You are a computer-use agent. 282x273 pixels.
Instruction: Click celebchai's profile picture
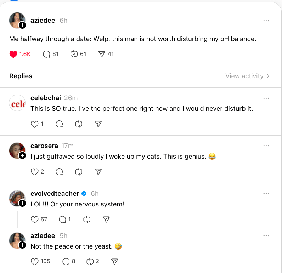[x=17, y=103]
